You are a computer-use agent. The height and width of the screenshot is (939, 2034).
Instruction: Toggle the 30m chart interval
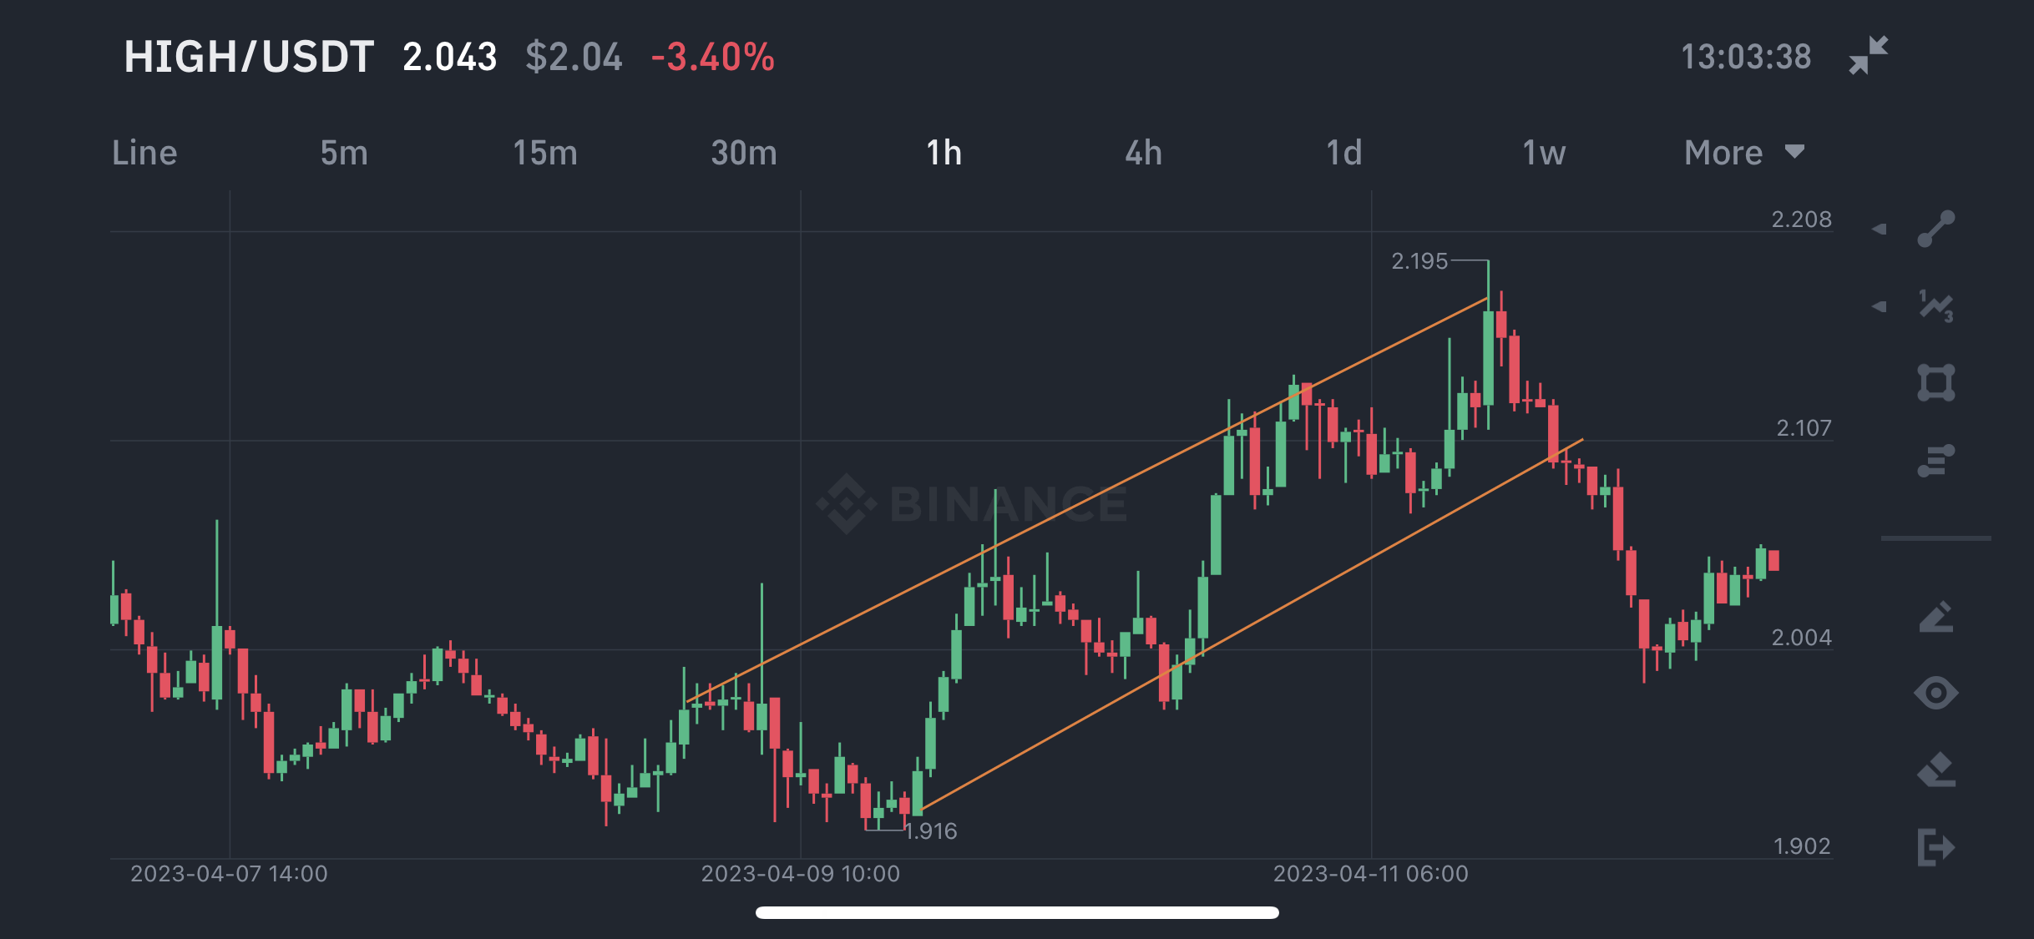[x=742, y=152]
